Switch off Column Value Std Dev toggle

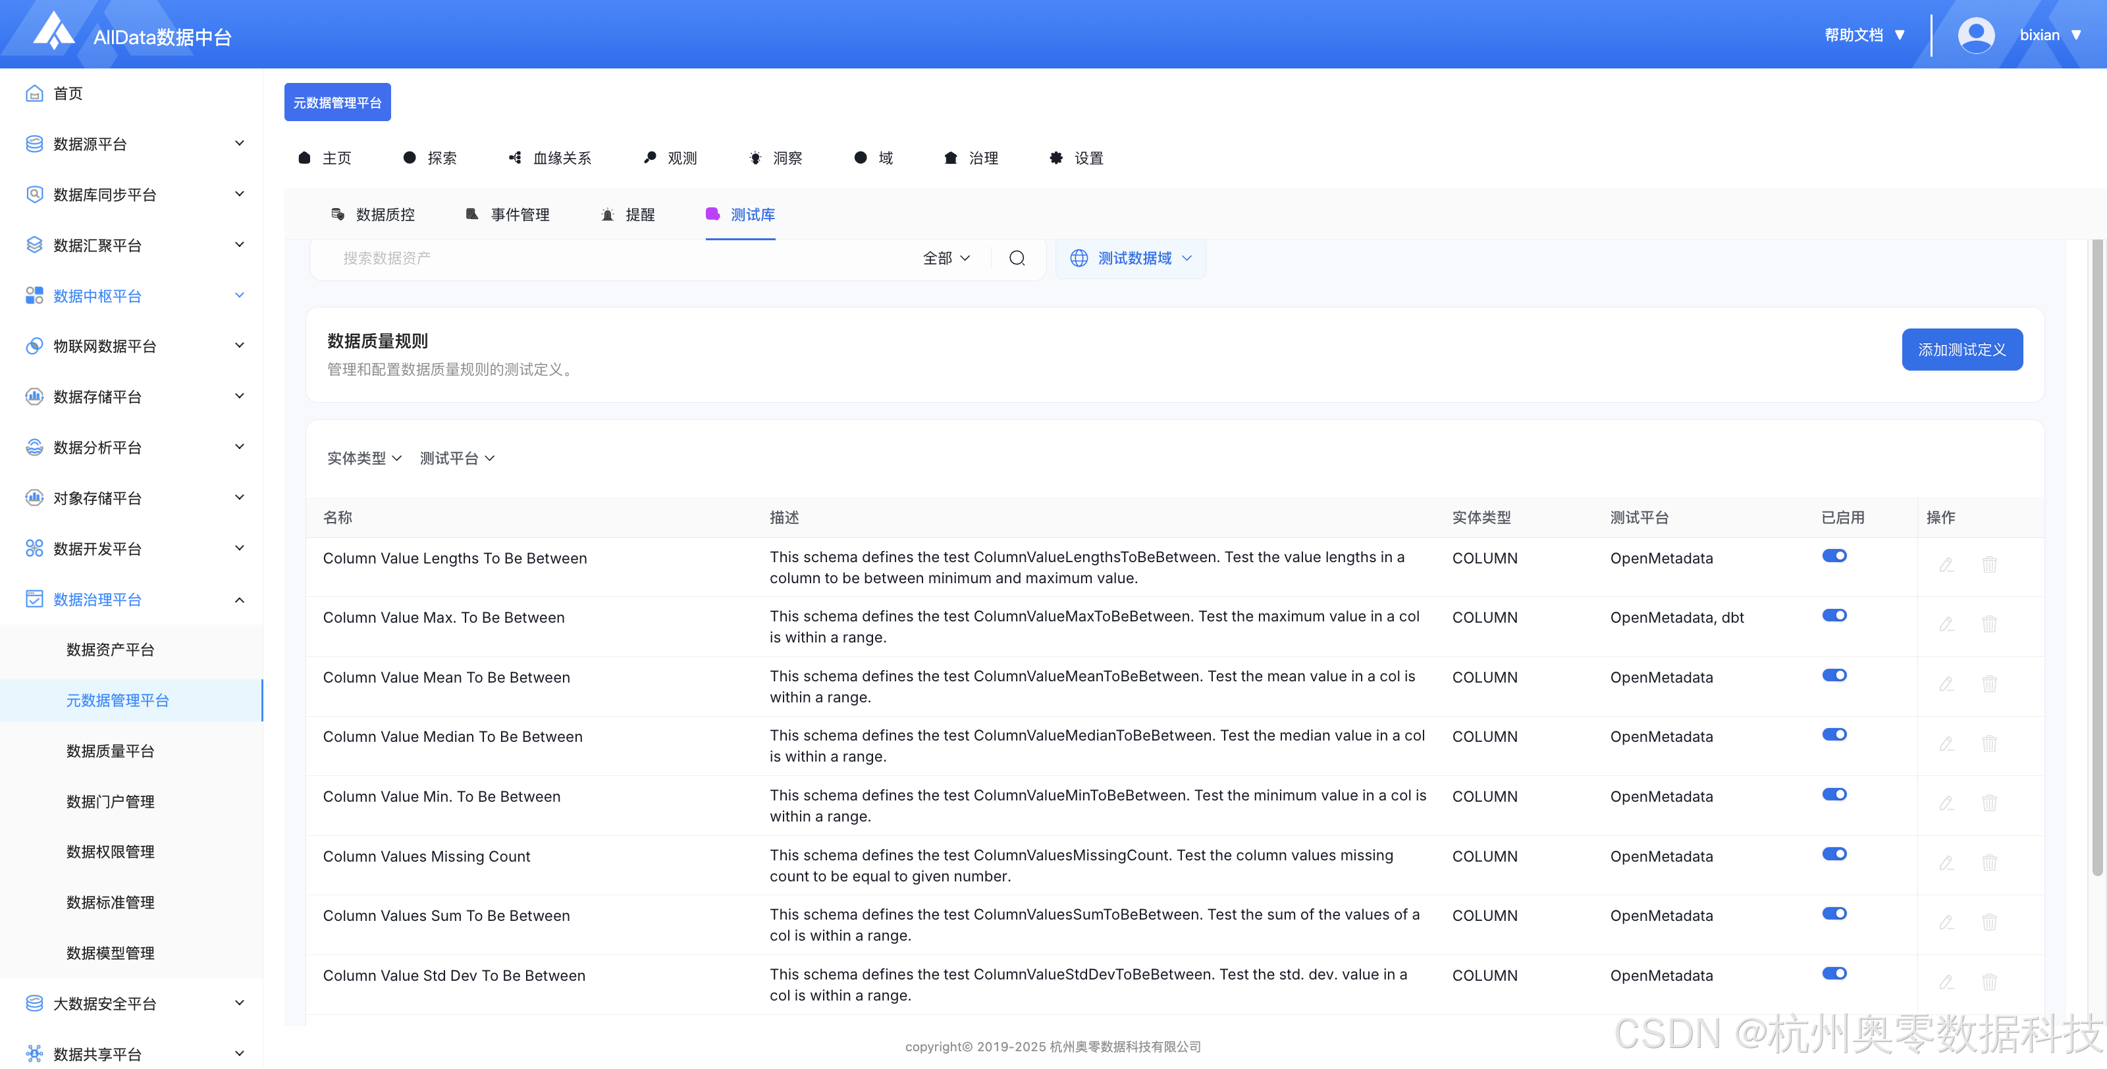coord(1834,974)
